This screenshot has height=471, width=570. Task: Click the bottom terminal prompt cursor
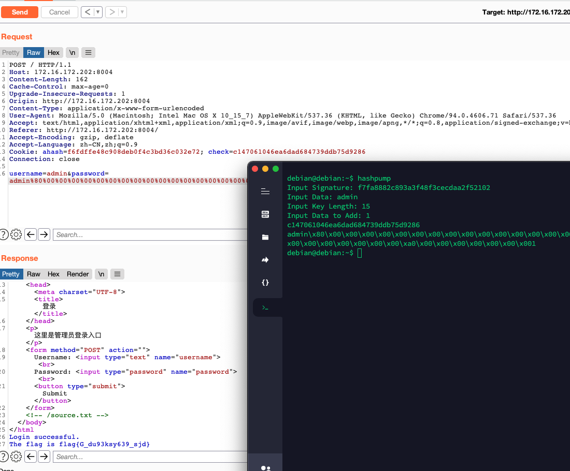[x=360, y=253]
